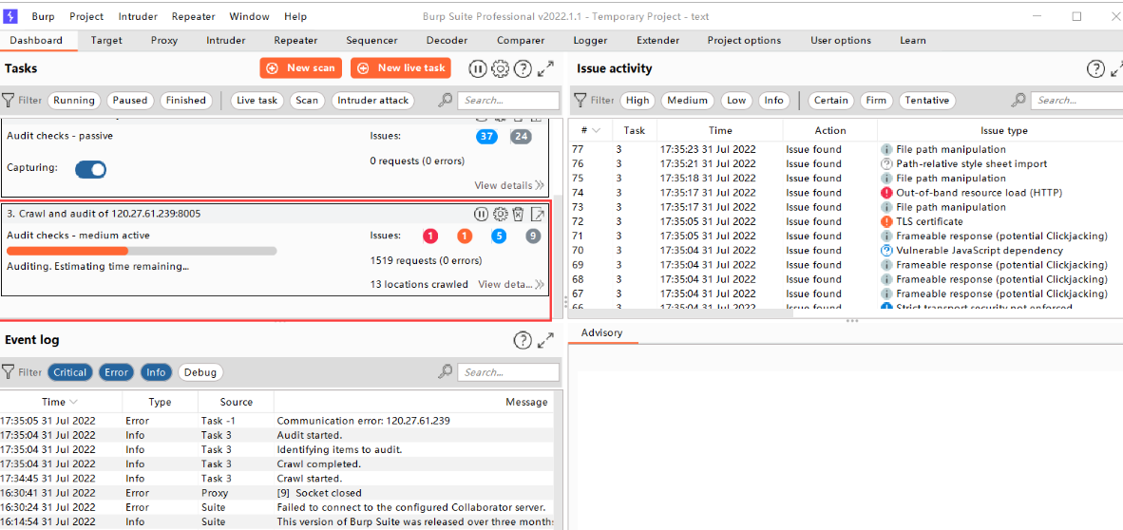Screen dimensions: 1123x530
Task: Click gray issues badge showing 24
Action: [x=521, y=136]
